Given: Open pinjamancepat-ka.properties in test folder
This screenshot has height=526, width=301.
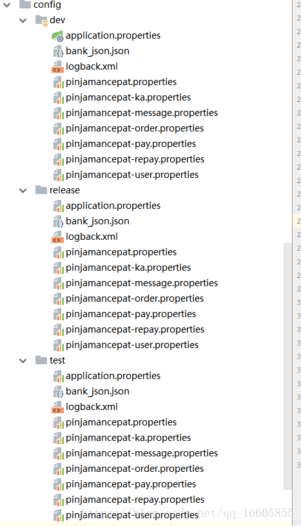Looking at the screenshot, I should pos(128,438).
